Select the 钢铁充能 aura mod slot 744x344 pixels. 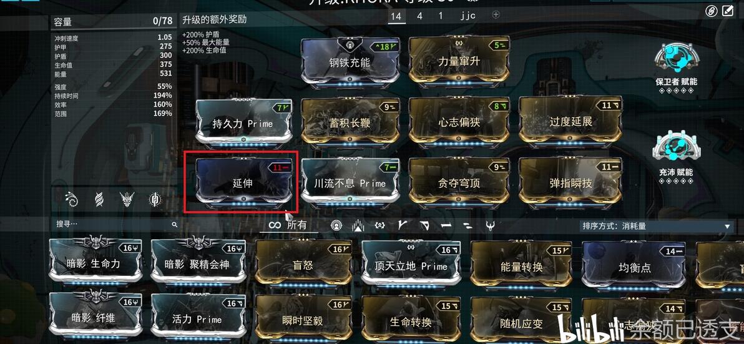click(350, 62)
